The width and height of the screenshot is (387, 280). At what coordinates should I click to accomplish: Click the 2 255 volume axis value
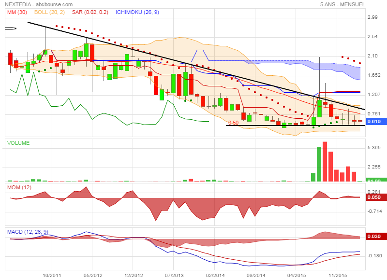[374, 167]
